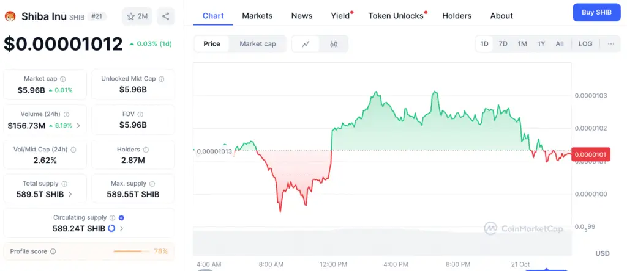Open the Markets tab
The width and height of the screenshot is (627, 271).
257,16
